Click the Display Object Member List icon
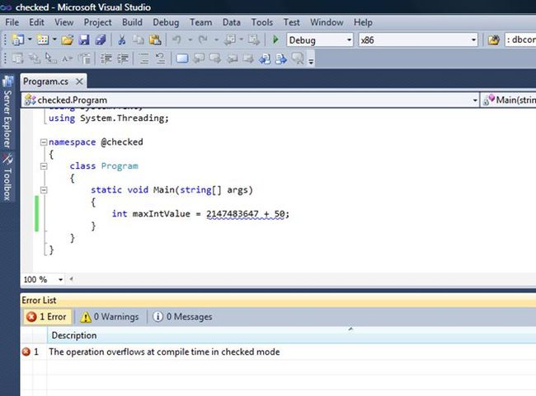536x396 pixels. [17, 58]
